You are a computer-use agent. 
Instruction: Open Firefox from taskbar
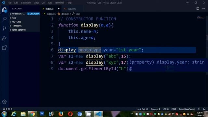[x=61, y=114]
